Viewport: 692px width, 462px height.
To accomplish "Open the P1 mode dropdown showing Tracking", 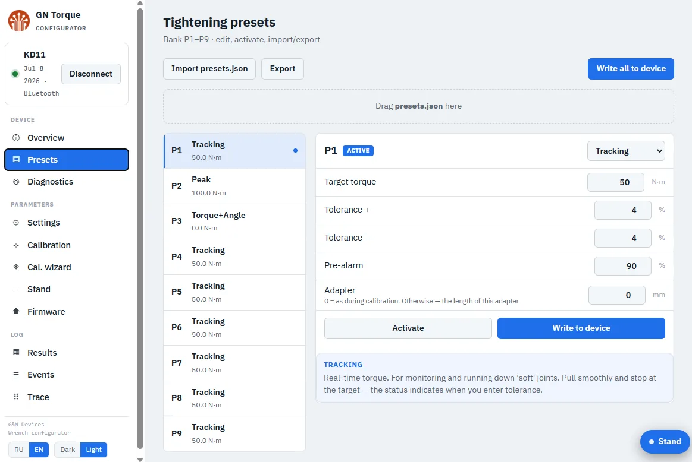I will click(626, 151).
